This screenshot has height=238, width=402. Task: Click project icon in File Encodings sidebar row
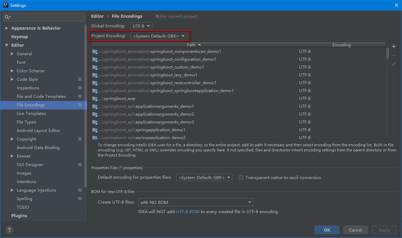tap(80, 105)
